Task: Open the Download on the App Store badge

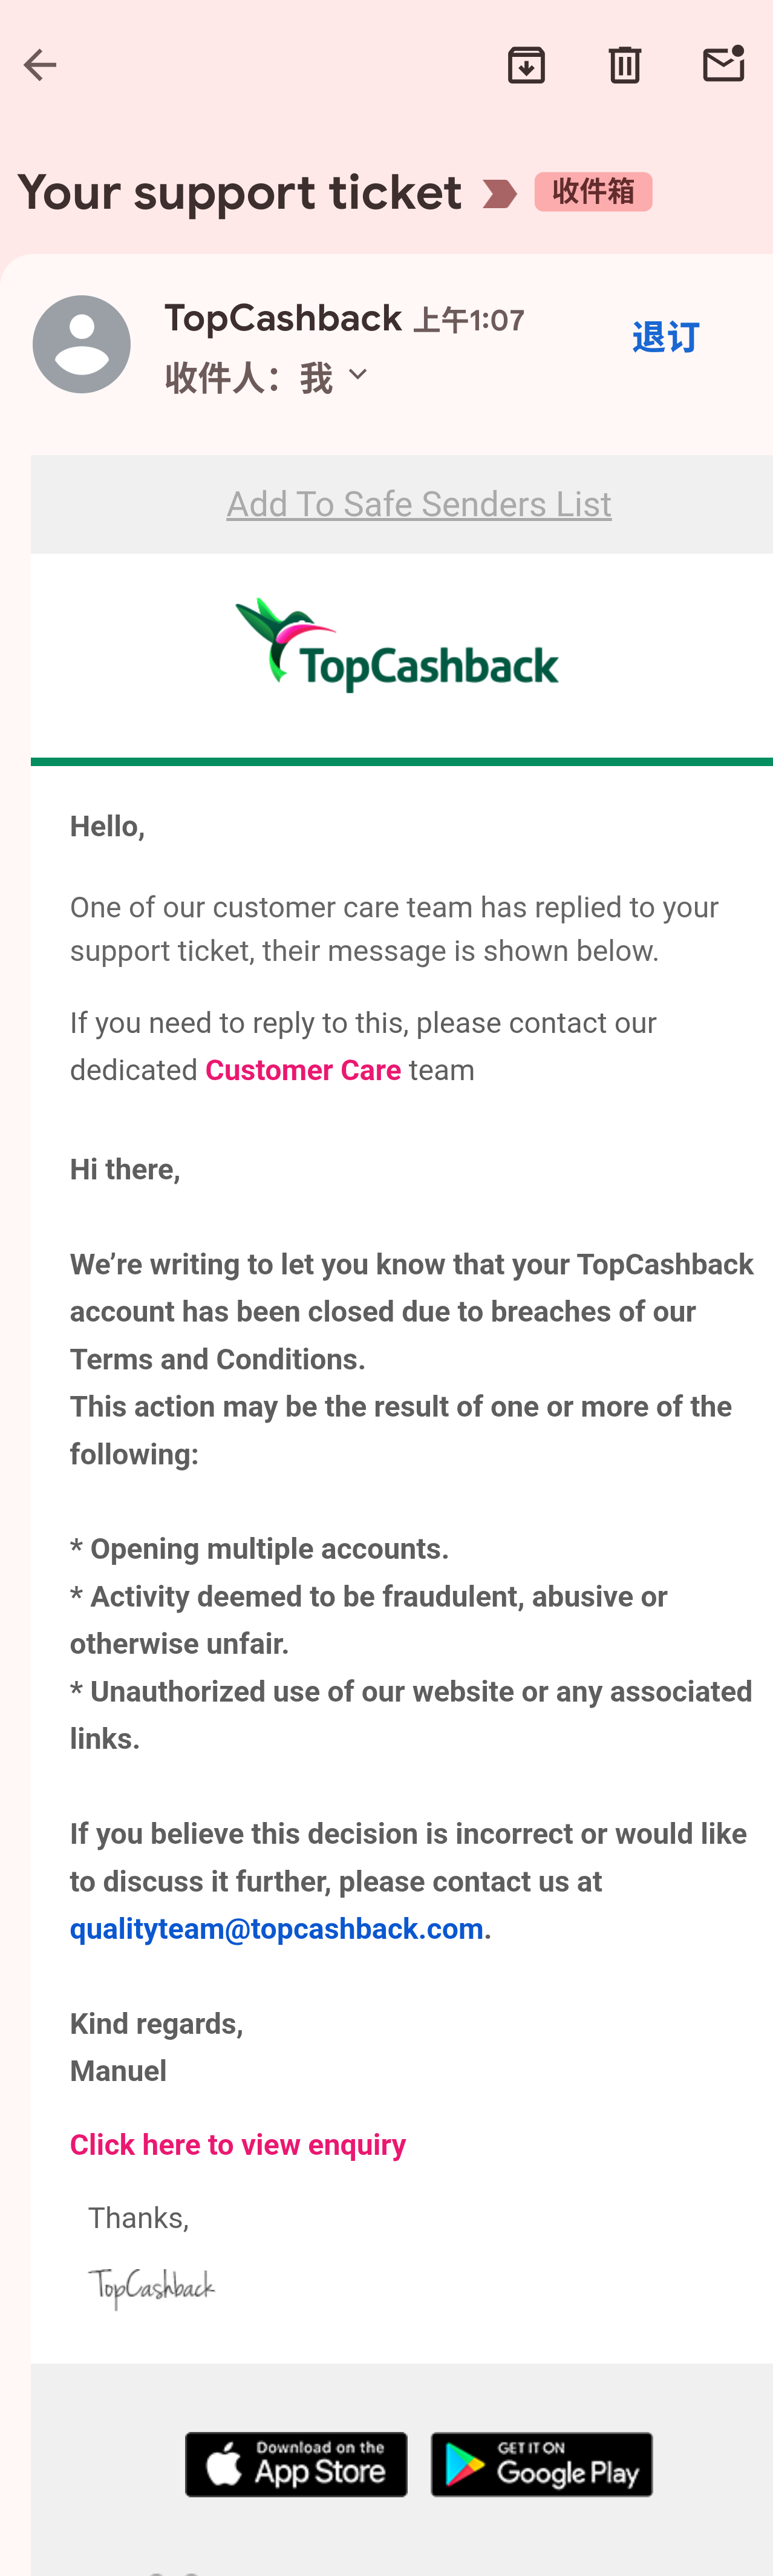Action: 296,2464
